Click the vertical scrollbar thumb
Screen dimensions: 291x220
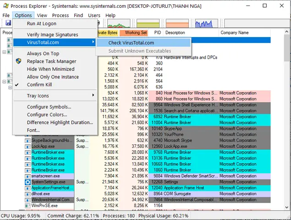287,48
